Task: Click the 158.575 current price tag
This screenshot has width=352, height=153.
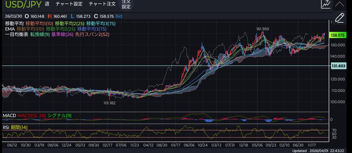Action: [337, 35]
